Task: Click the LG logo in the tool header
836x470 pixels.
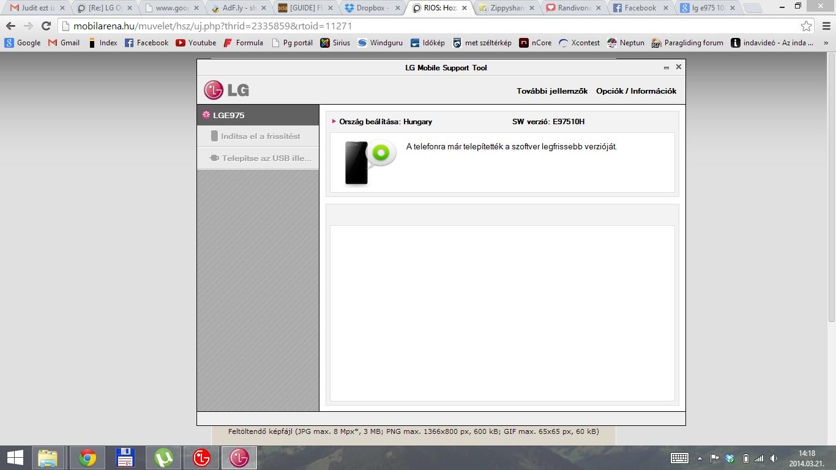Action: 226,90
